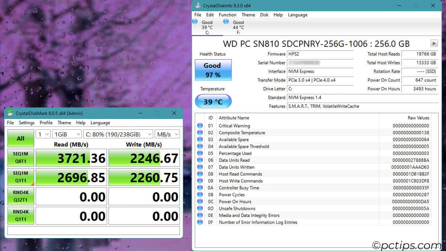Click the Unsafe Shutdowns status indicator
This screenshot has height=251, width=446.
click(x=200, y=209)
